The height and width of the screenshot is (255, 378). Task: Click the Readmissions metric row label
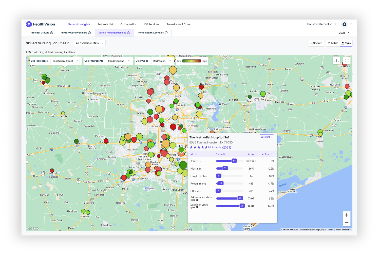(x=198, y=184)
